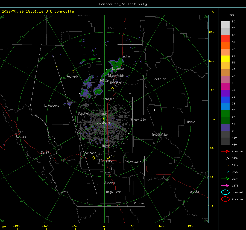Click the ThreeHills town label

137,120
